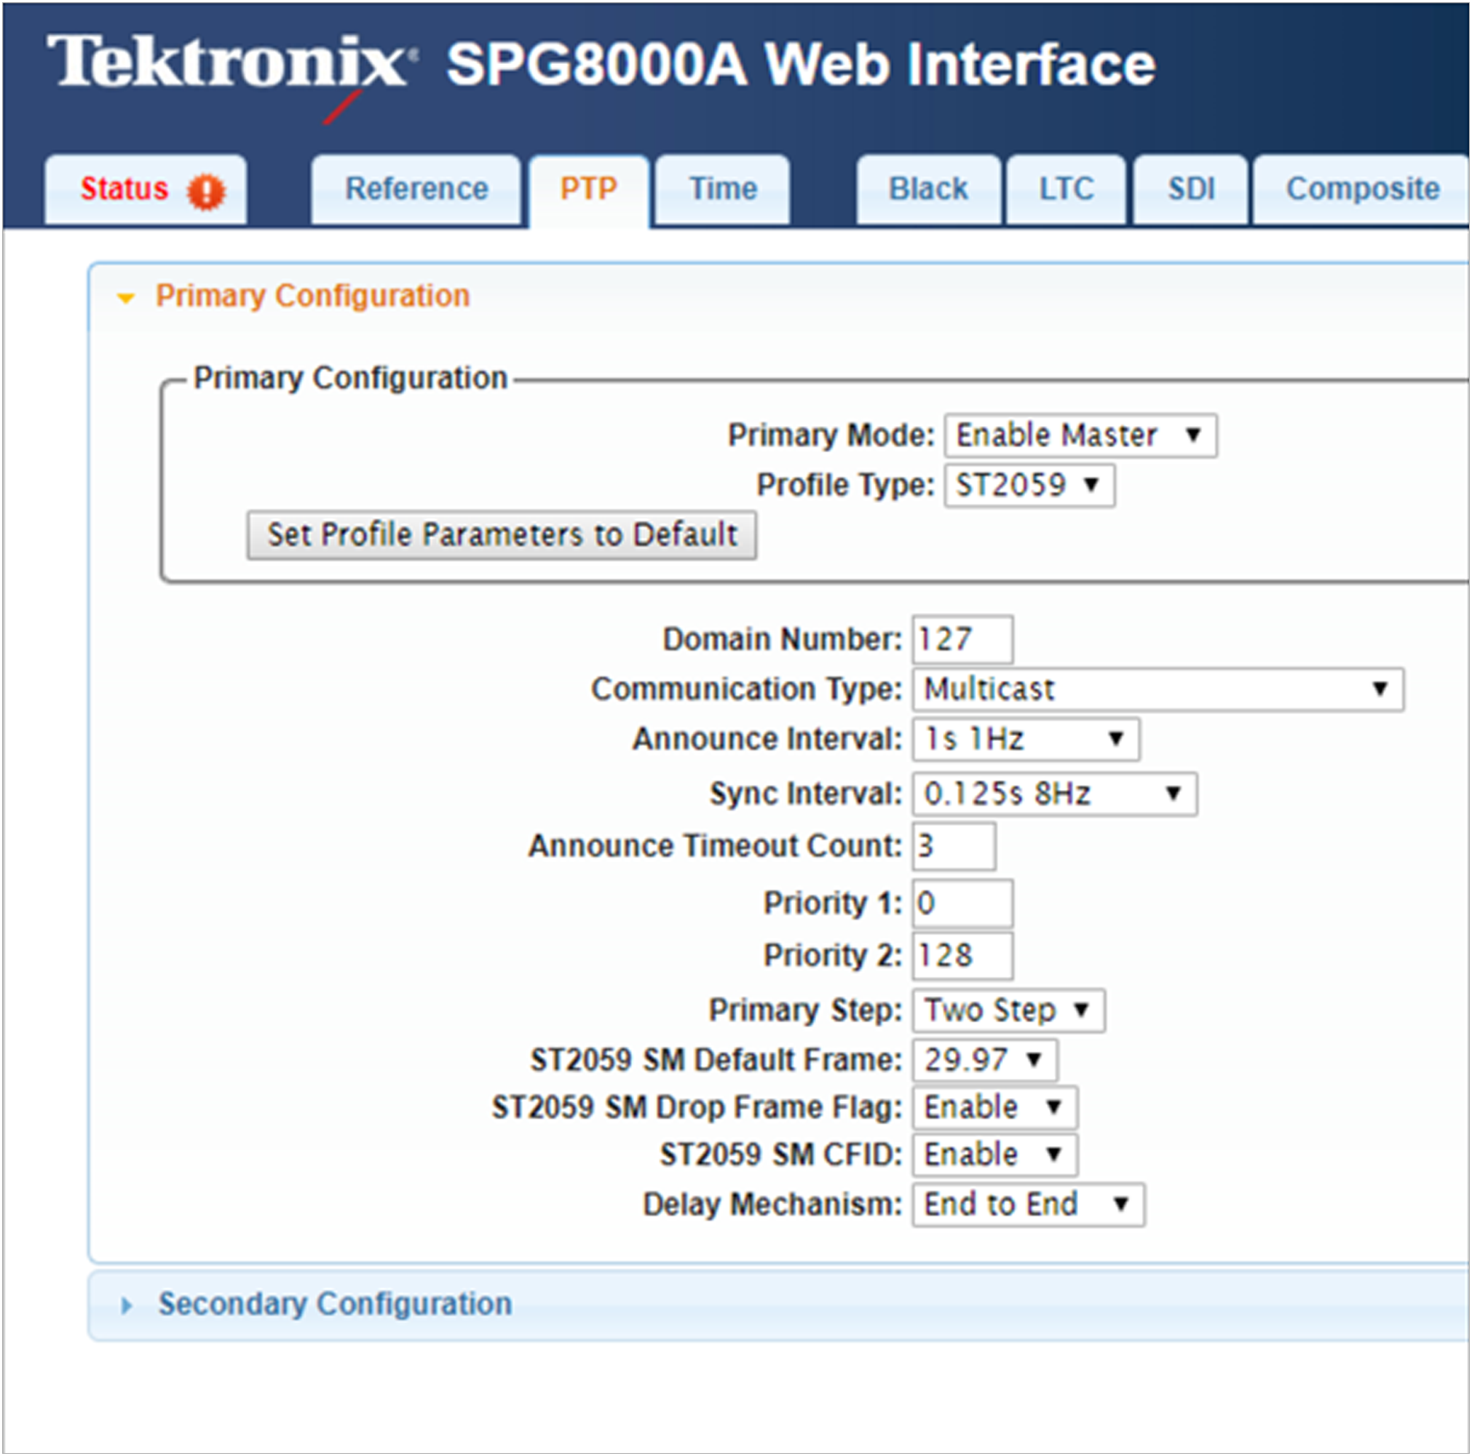Switch to the Reference tab
The width and height of the screenshot is (1472, 1456).
[416, 189]
